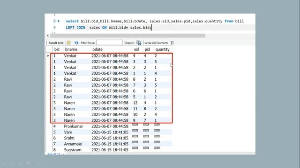Select the row indicator arrow of first row

(48, 56)
